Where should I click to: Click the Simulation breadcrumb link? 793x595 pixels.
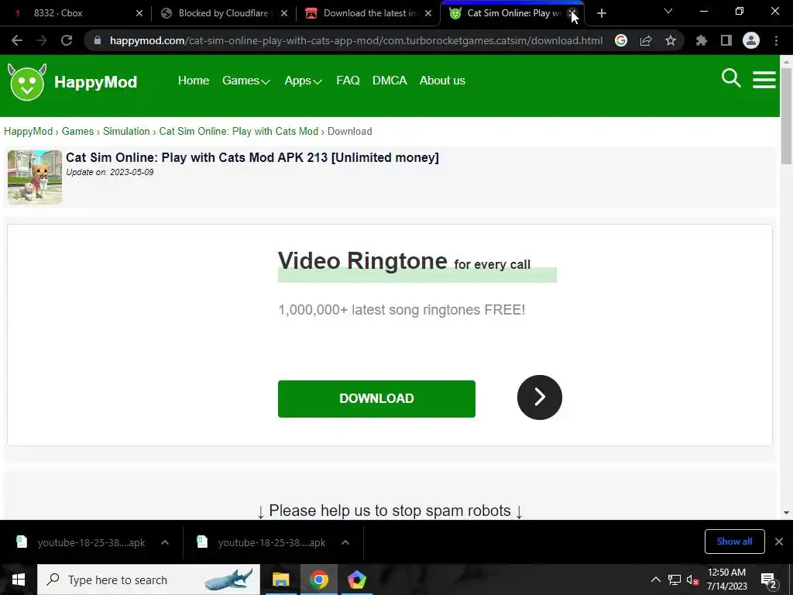click(126, 131)
